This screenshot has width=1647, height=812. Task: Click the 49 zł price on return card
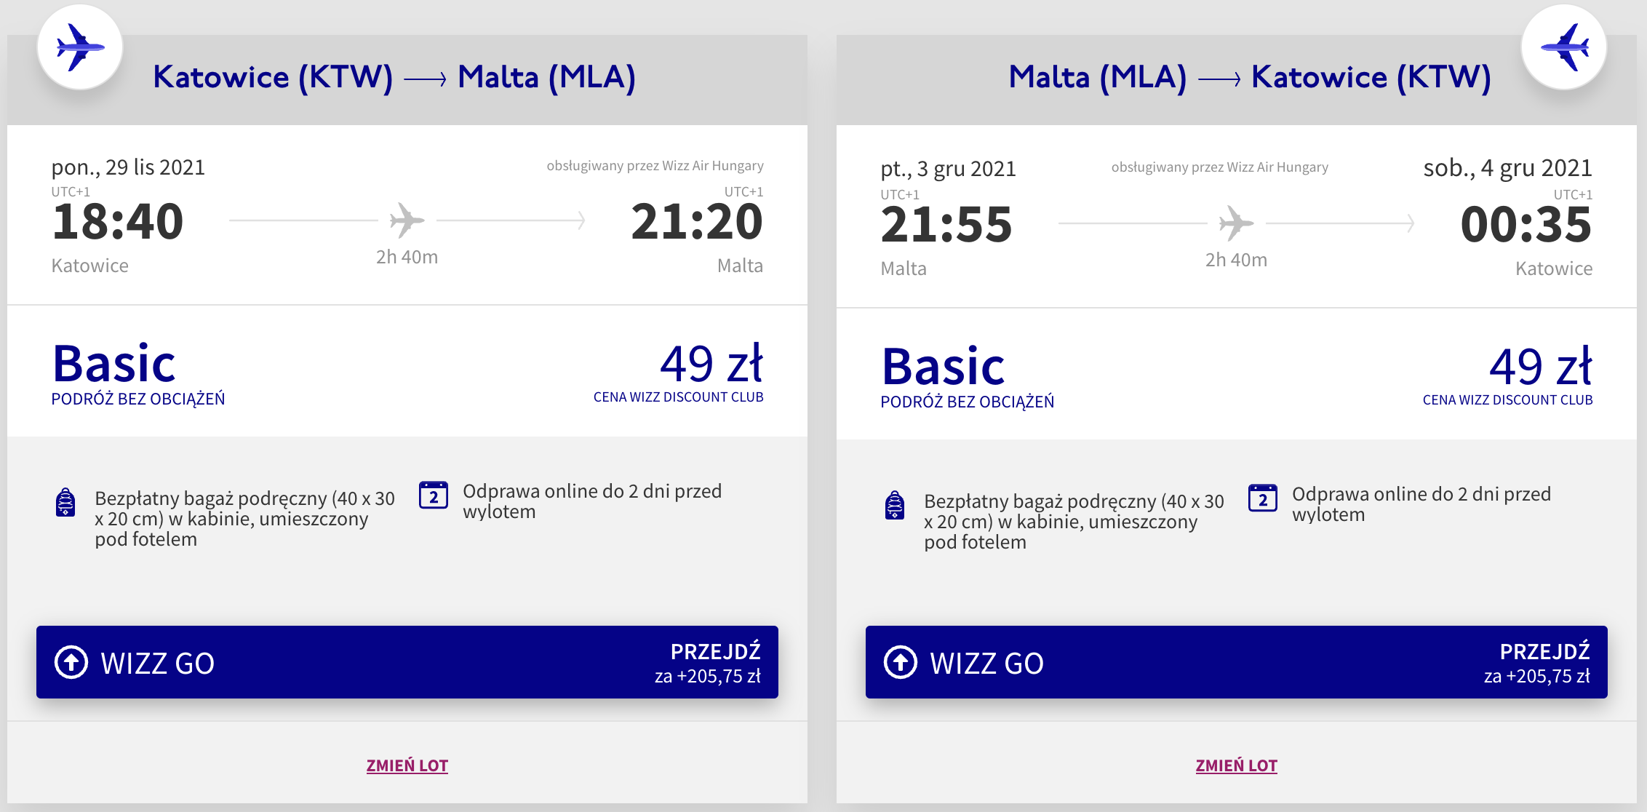[x=1541, y=366]
